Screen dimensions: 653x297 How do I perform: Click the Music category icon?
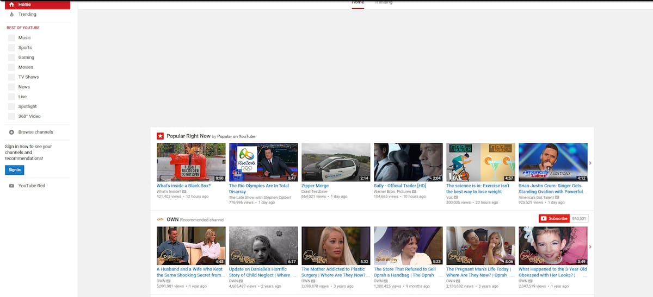click(11, 38)
